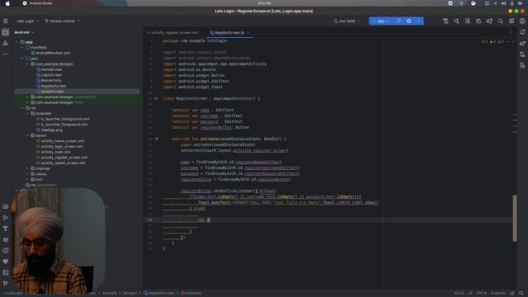This screenshot has width=528, height=297.
Task: Open the Gradle tool window
Action: point(522,43)
